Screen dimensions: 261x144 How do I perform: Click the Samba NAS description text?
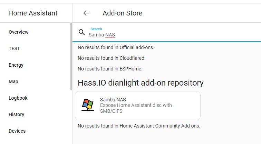point(136,108)
